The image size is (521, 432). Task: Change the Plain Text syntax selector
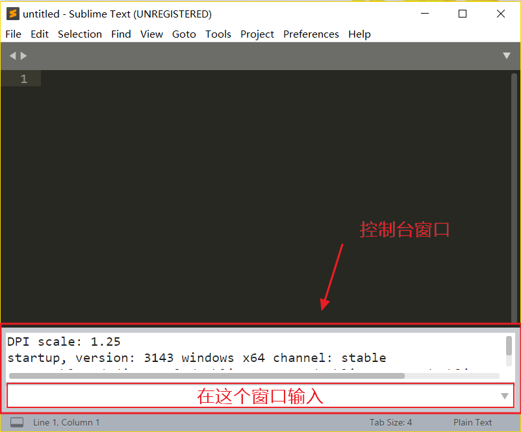click(472, 422)
